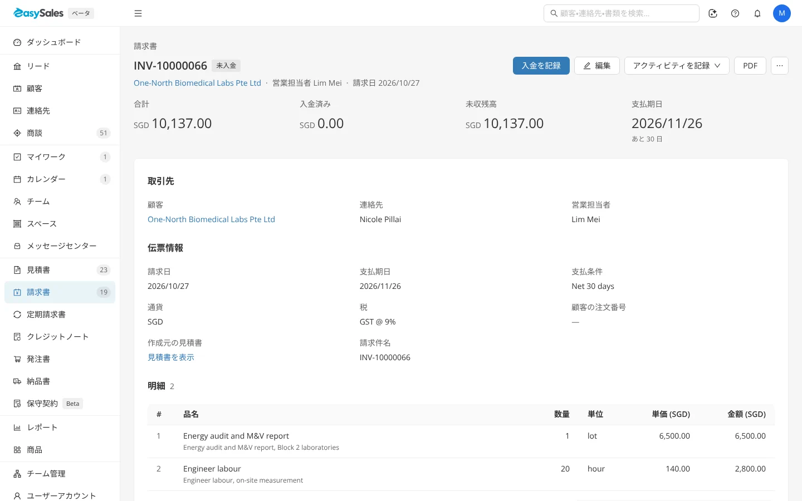Click the 見積書を表示 link
Viewport: 802px width, 501px height.
coord(171,357)
